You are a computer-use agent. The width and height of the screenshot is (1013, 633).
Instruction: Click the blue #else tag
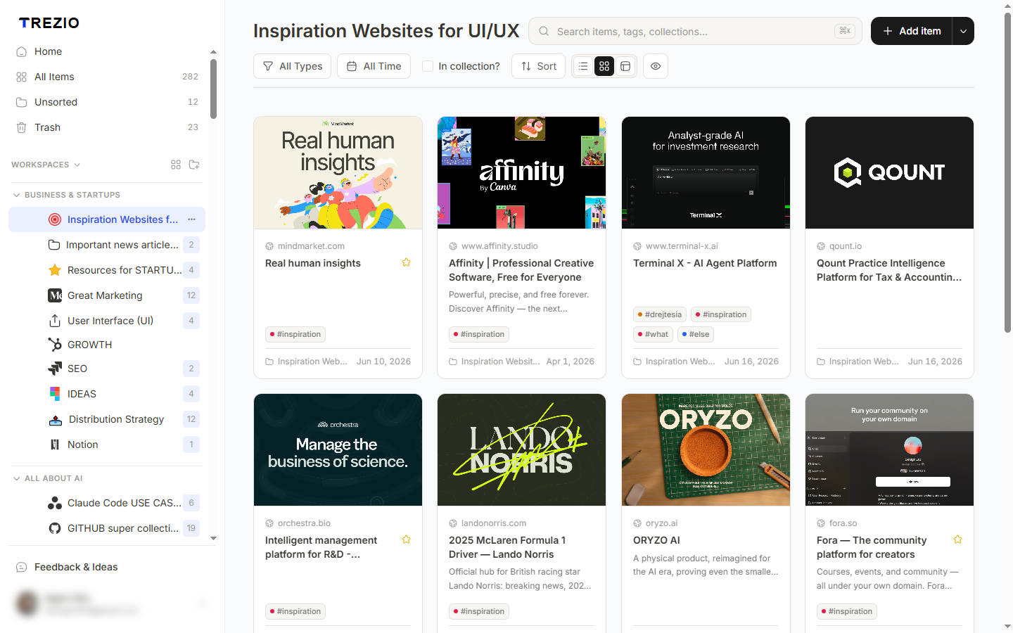click(696, 334)
